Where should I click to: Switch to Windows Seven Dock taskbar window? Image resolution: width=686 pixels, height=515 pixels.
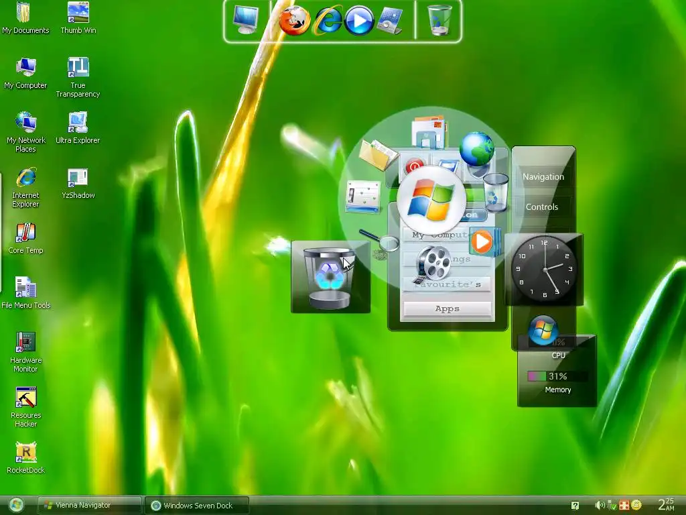click(x=197, y=506)
